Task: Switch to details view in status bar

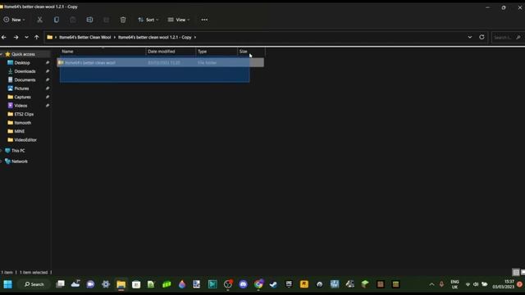Action: pos(516,272)
